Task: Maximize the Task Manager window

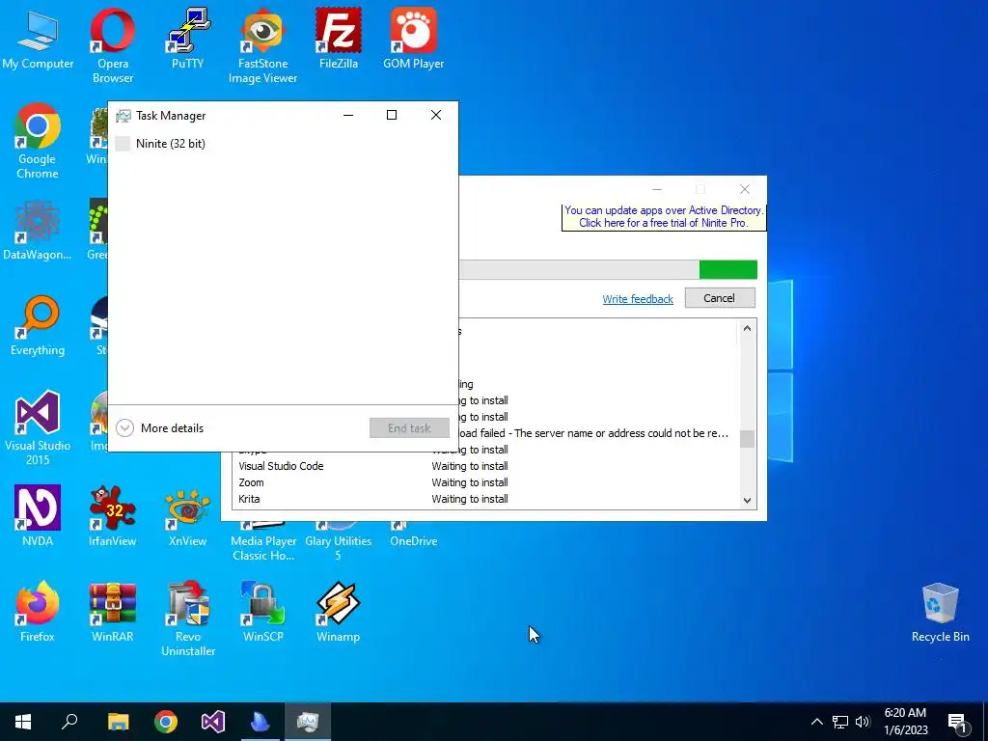Action: [x=392, y=115]
